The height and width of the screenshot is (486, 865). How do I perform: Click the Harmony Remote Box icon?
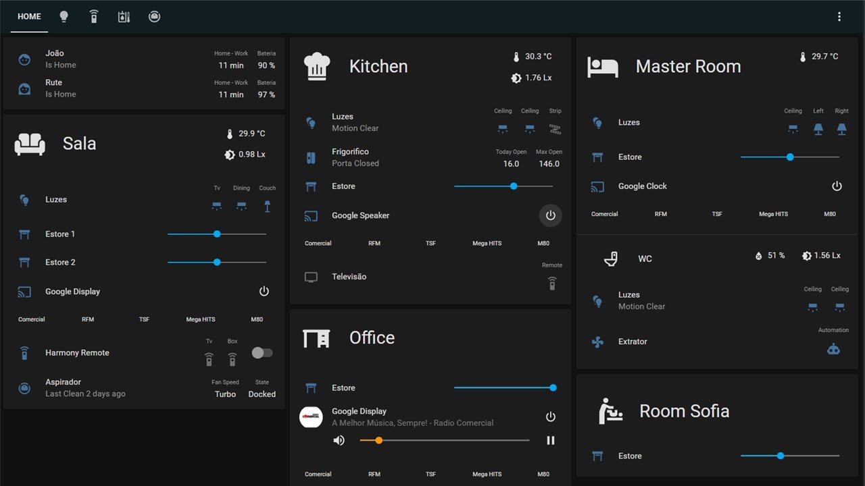point(232,359)
